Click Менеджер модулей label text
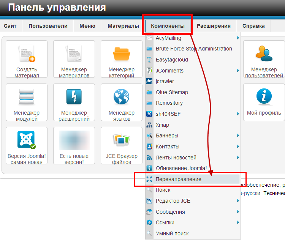This screenshot has width=285, height=249. click(x=27, y=116)
